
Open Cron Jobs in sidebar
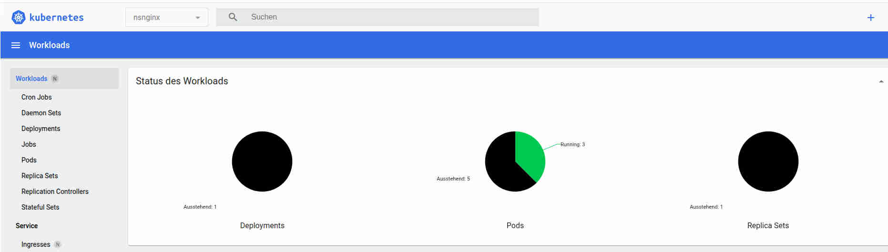tap(37, 97)
